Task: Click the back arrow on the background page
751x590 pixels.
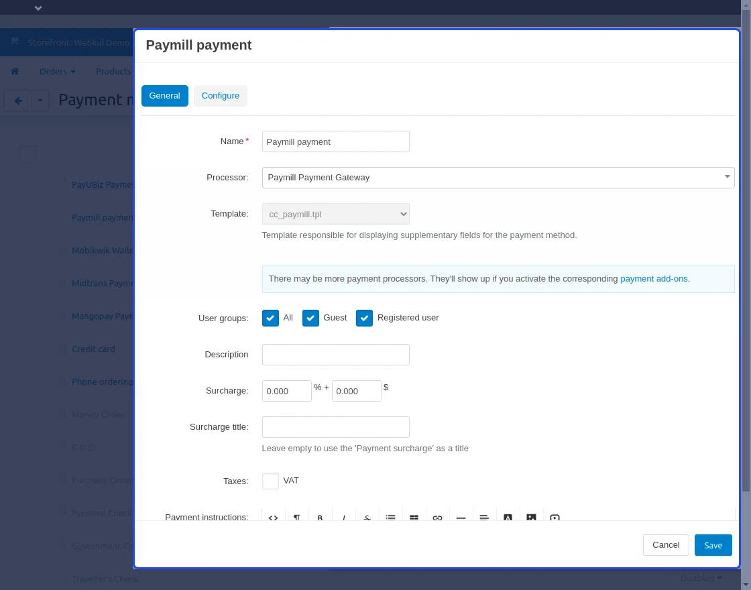Action: (x=18, y=101)
